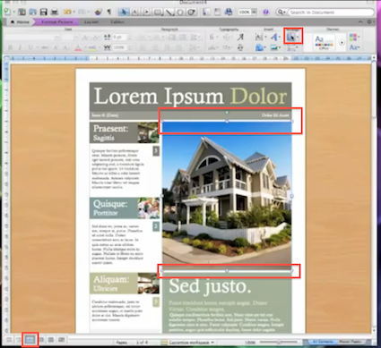Screen dimensions: 381x348
Task: Click the zoom slider in status bar
Action: point(279,342)
